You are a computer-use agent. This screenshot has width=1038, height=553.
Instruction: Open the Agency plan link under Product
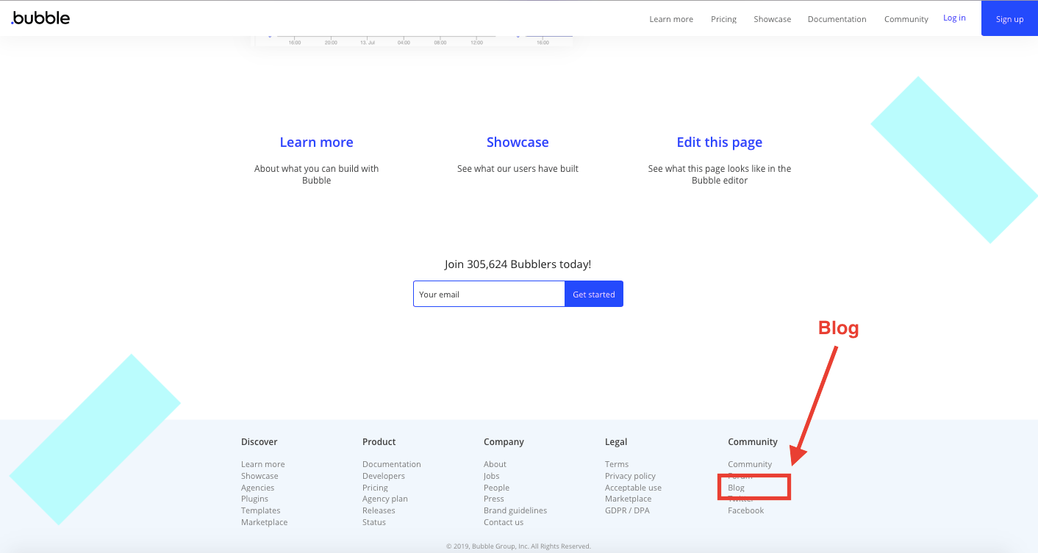[384, 499]
